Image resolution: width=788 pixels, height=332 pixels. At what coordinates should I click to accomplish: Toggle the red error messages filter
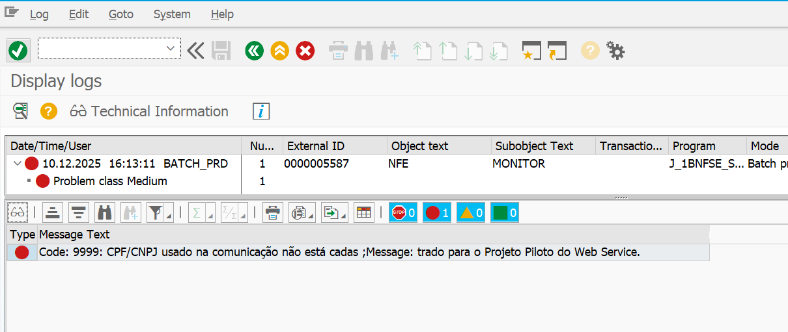tap(436, 212)
